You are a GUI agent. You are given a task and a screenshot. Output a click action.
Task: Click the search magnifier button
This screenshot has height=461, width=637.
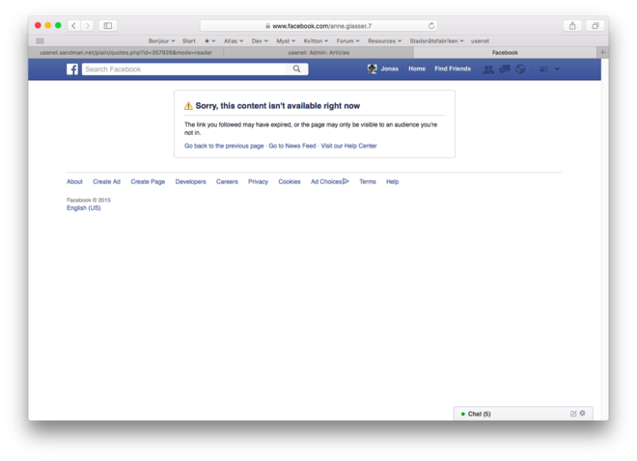tap(297, 69)
